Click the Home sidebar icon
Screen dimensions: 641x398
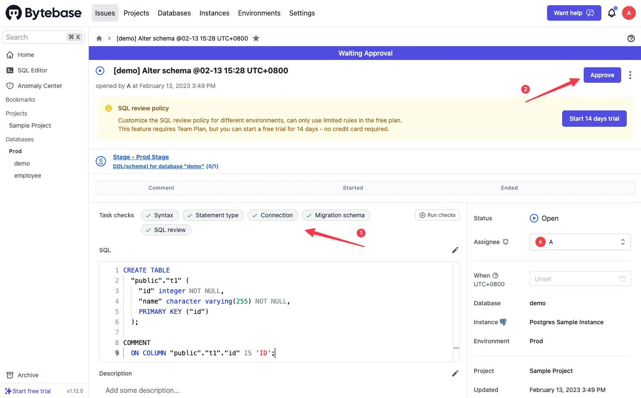(x=10, y=55)
